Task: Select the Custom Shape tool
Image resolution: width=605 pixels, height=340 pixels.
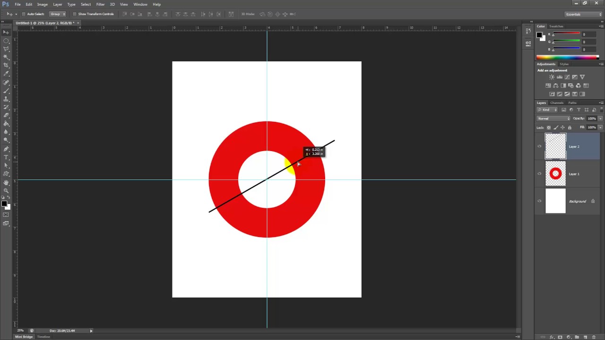Action: [6, 174]
